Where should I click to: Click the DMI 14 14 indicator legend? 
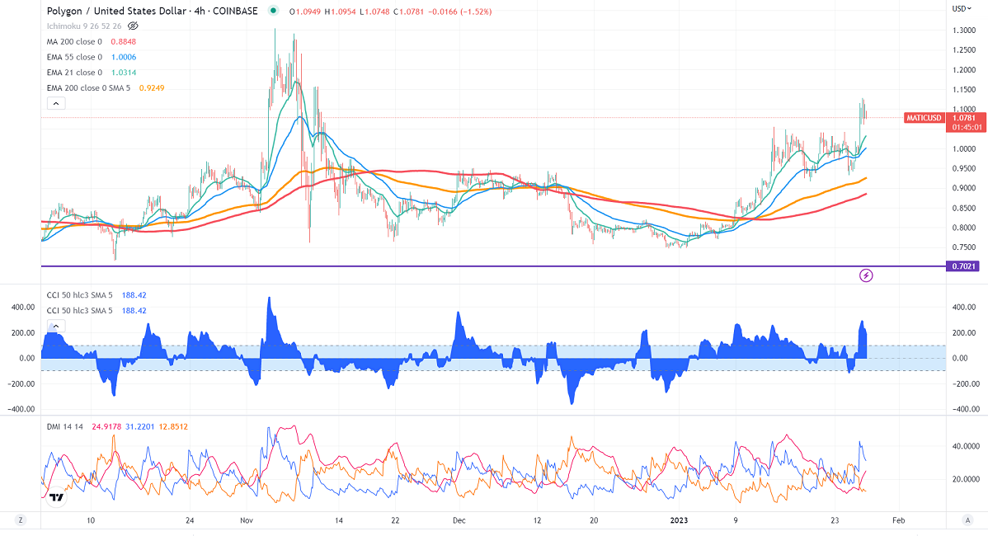pos(66,427)
